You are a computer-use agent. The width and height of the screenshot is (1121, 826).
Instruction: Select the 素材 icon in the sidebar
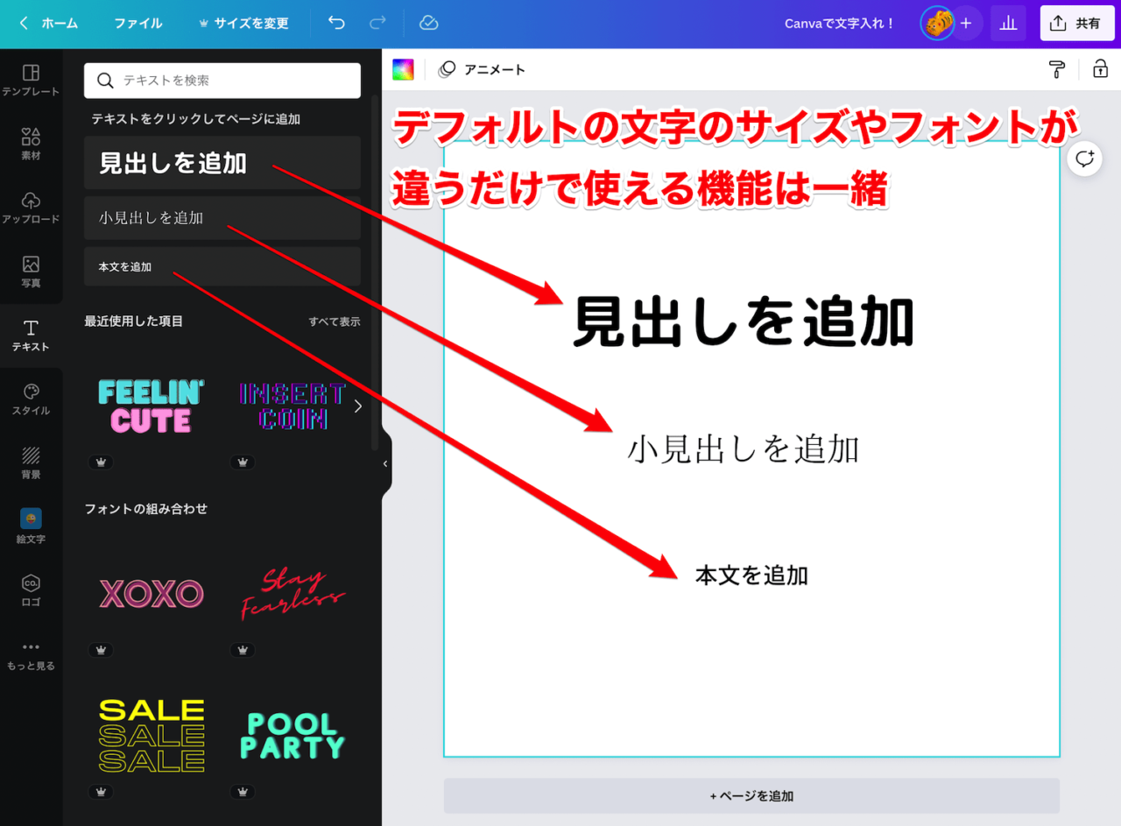31,140
